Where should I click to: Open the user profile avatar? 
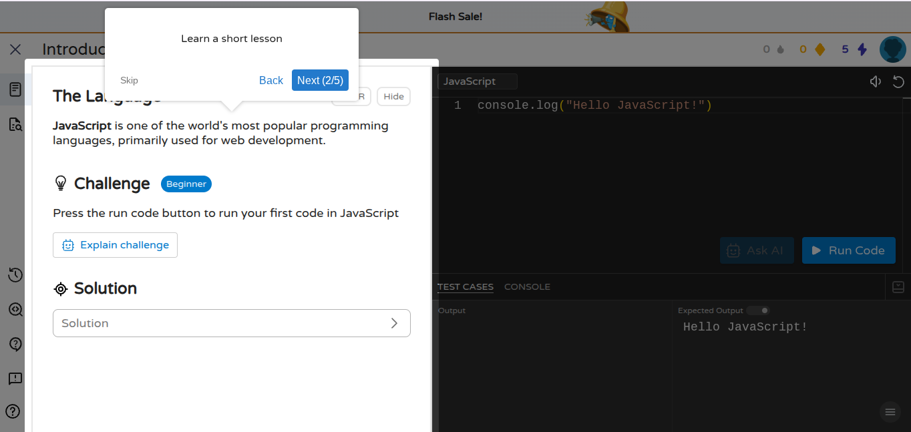[x=892, y=49]
